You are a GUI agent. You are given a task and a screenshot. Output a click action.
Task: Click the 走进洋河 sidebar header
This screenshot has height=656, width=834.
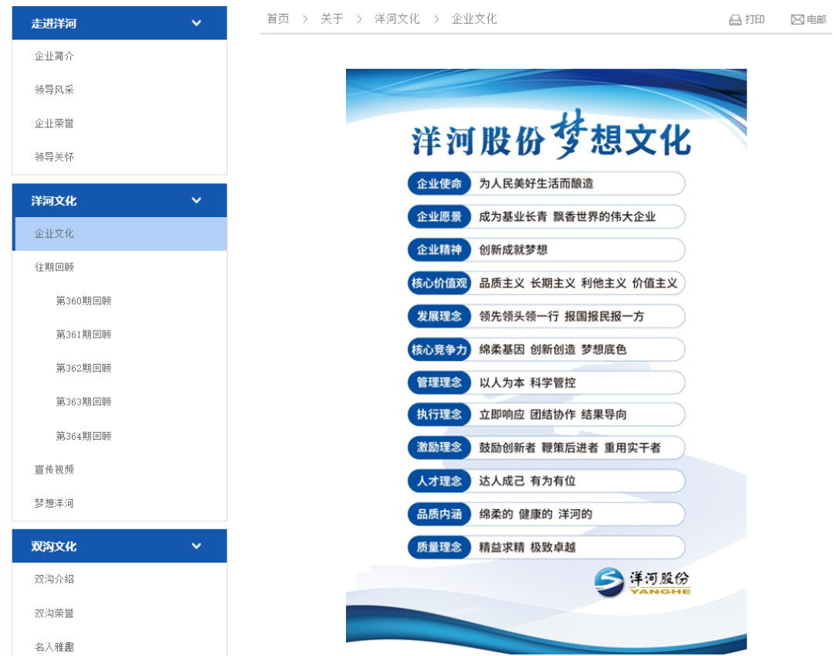pos(120,23)
